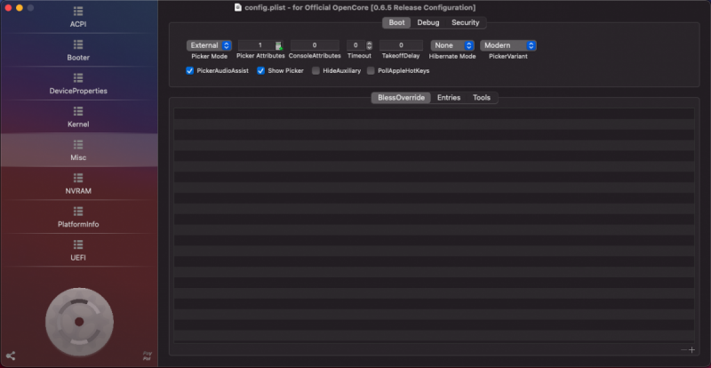Switch to the Security tab
This screenshot has height=368, width=711.
(465, 23)
